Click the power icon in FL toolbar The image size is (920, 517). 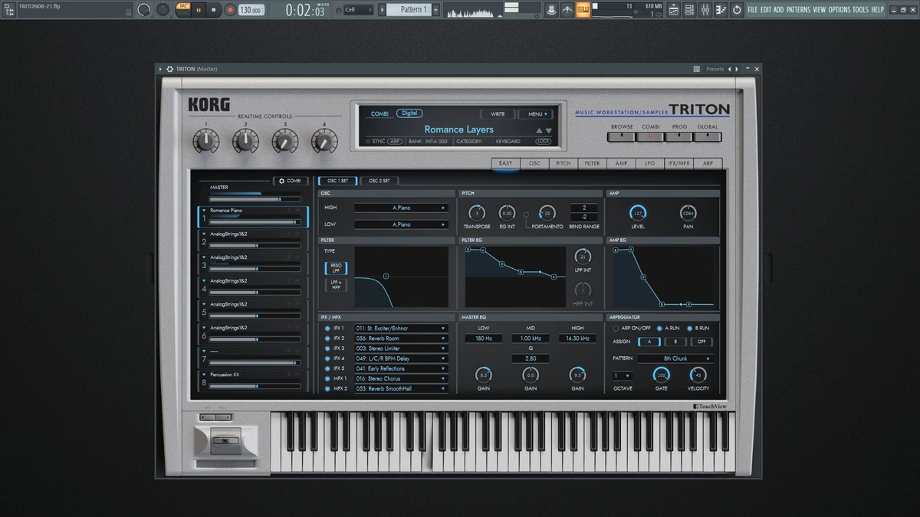coord(737,10)
